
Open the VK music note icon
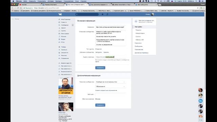[x=107, y=14]
